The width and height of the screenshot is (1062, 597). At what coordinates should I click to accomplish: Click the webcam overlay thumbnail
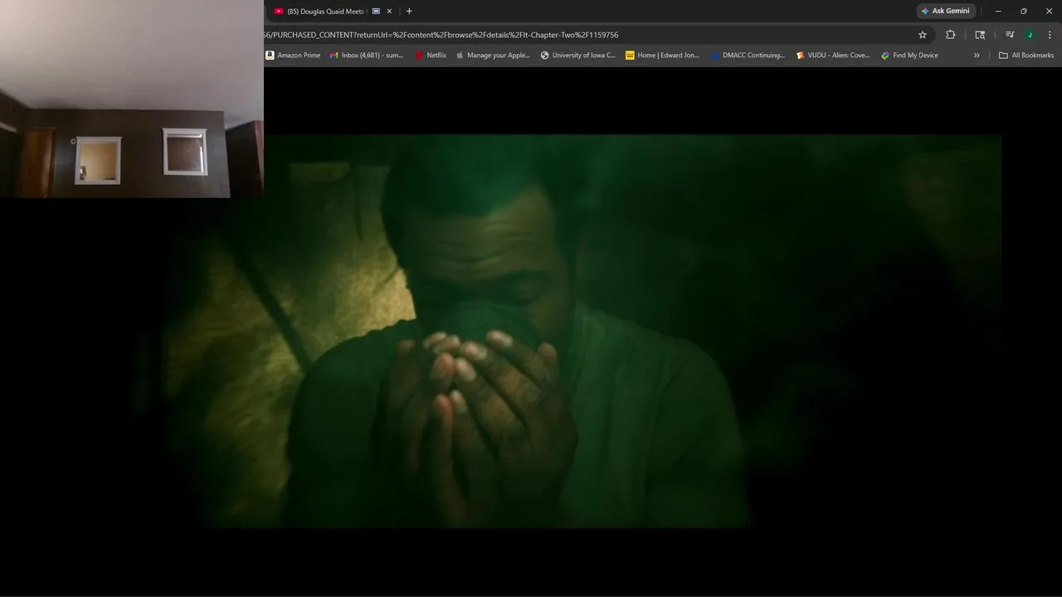click(131, 99)
